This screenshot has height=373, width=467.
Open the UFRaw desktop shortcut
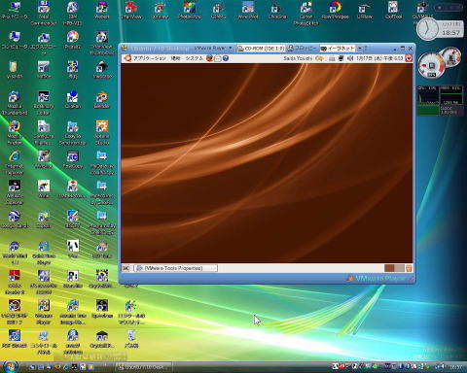point(364,11)
